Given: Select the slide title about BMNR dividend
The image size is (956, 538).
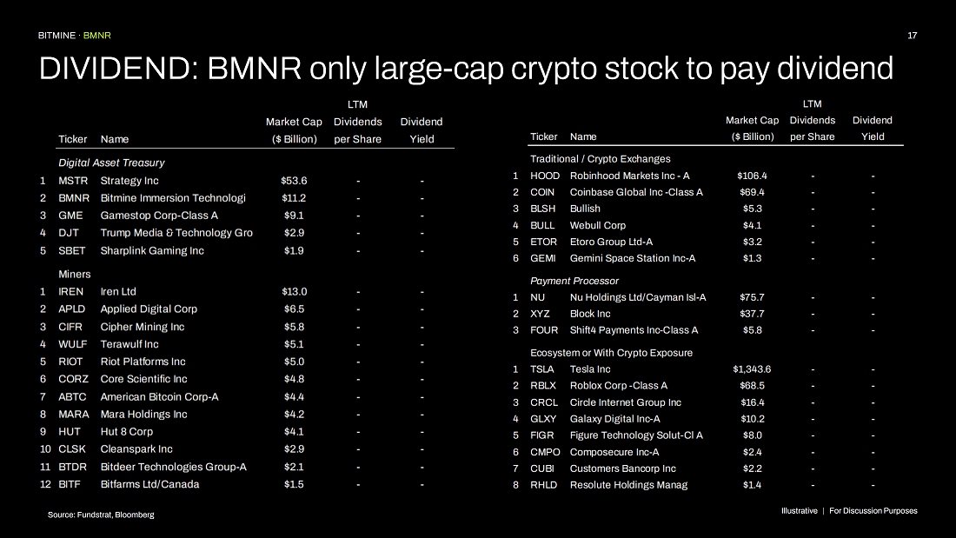Looking at the screenshot, I should click(x=466, y=69).
